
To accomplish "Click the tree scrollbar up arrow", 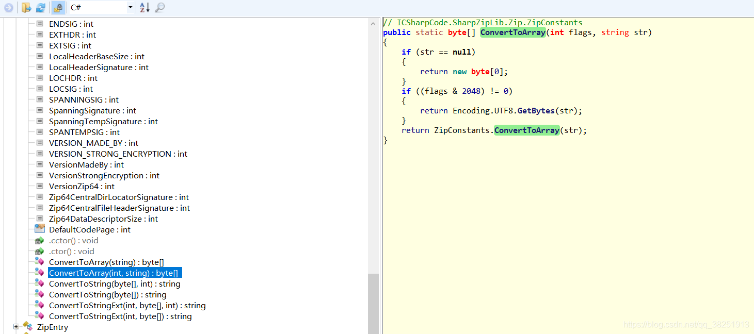I will (x=374, y=23).
